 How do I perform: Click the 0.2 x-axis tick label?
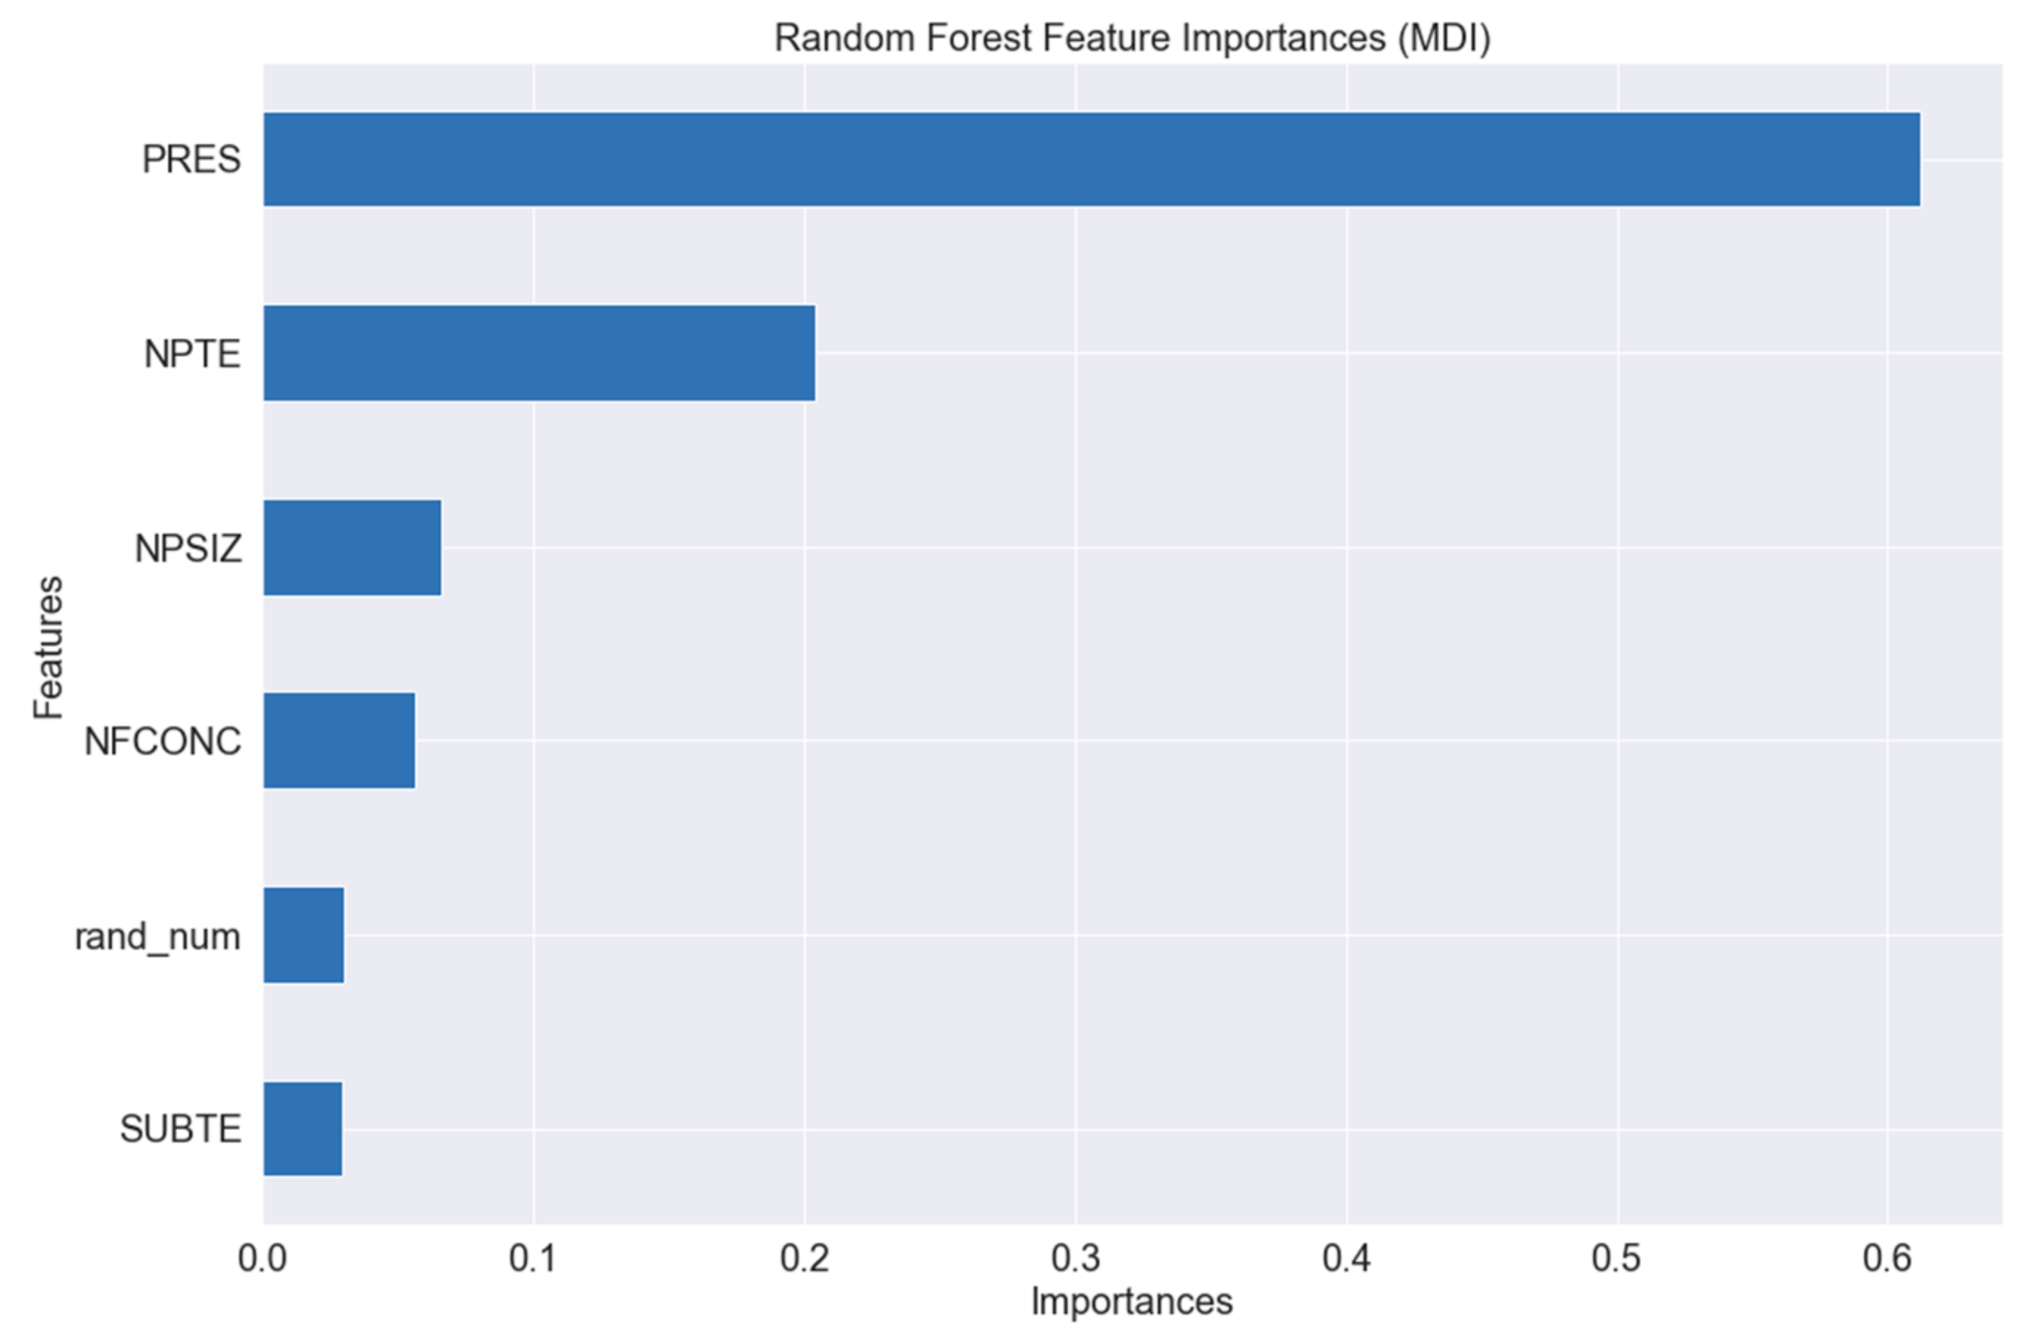point(804,1259)
